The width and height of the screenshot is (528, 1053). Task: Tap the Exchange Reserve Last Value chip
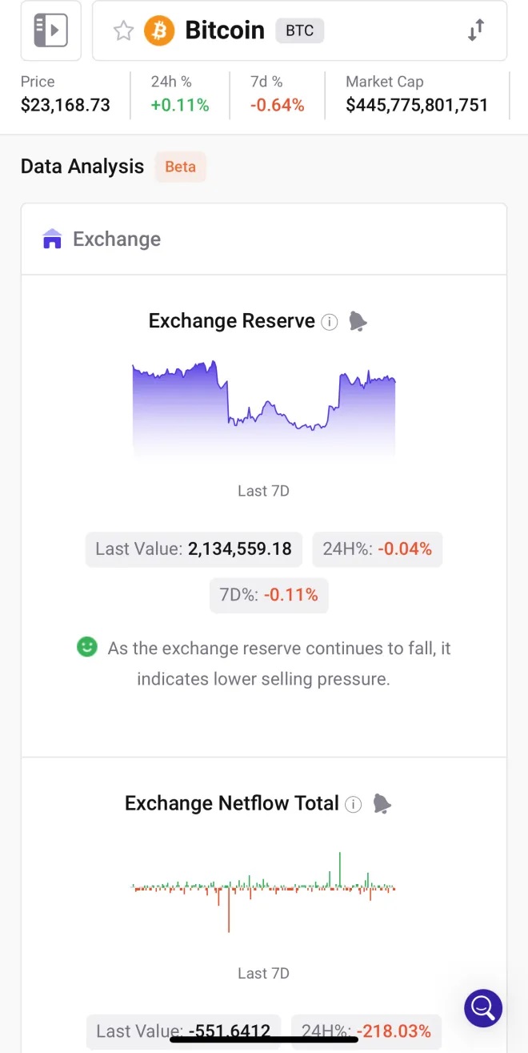coord(194,549)
